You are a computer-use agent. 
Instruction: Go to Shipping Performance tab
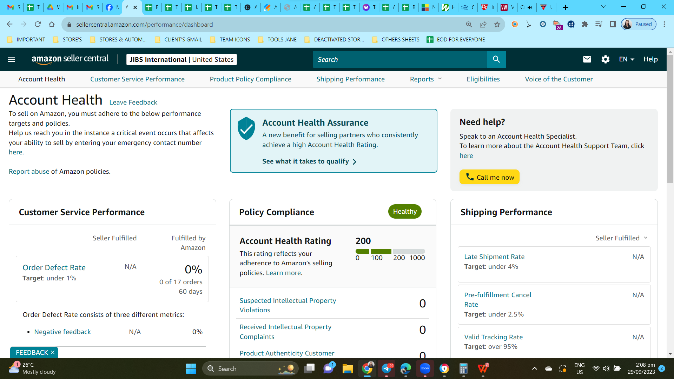(351, 79)
